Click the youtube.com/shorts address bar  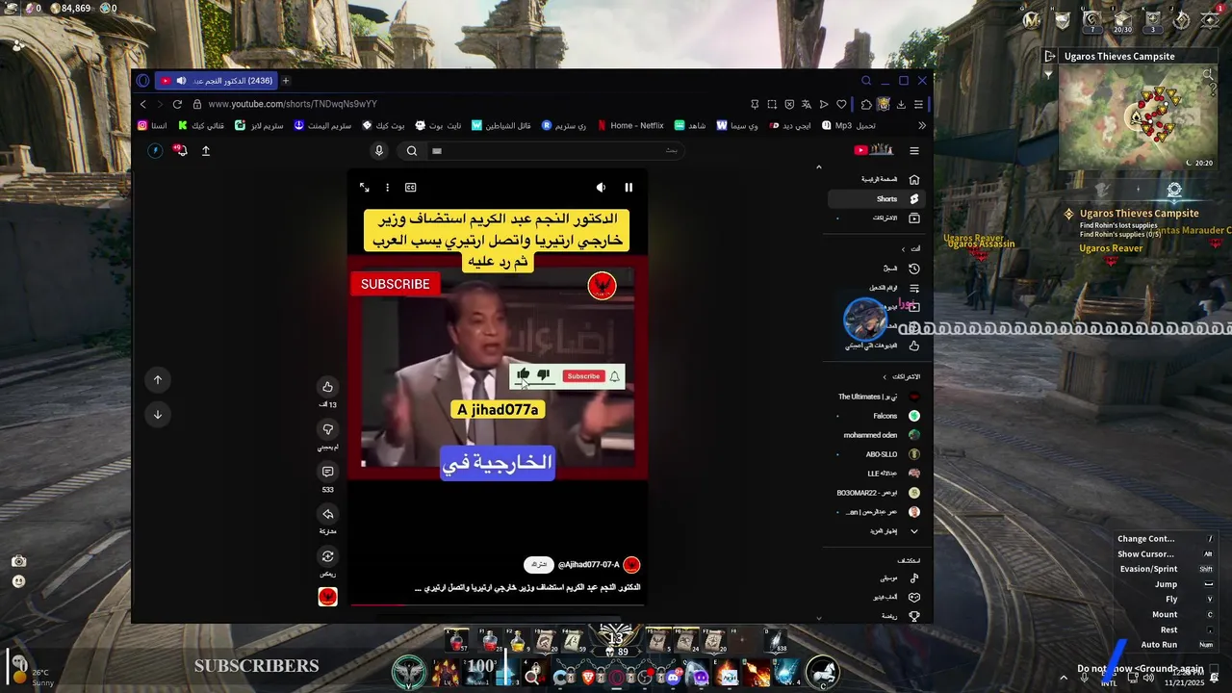pyautogui.click(x=293, y=104)
